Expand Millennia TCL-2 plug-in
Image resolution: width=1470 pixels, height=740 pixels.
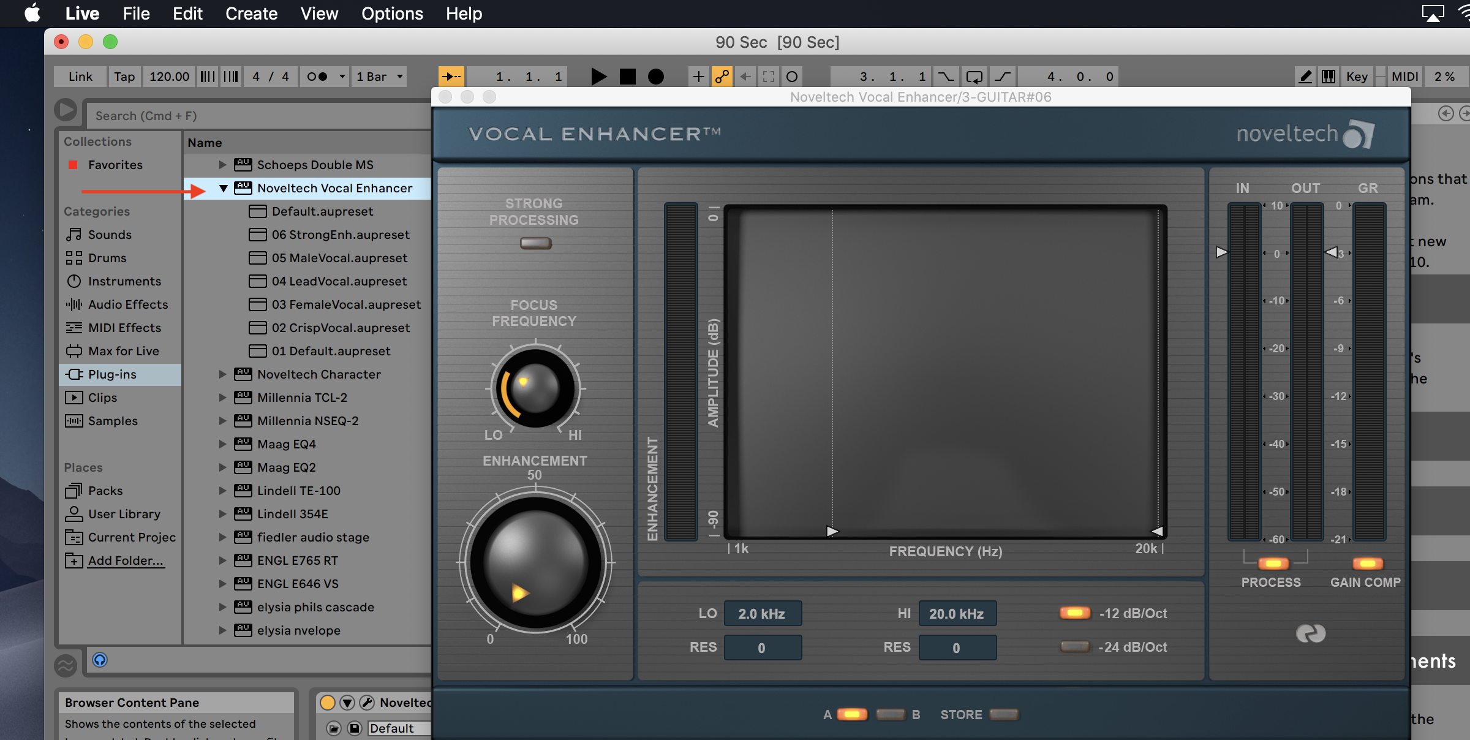point(223,398)
